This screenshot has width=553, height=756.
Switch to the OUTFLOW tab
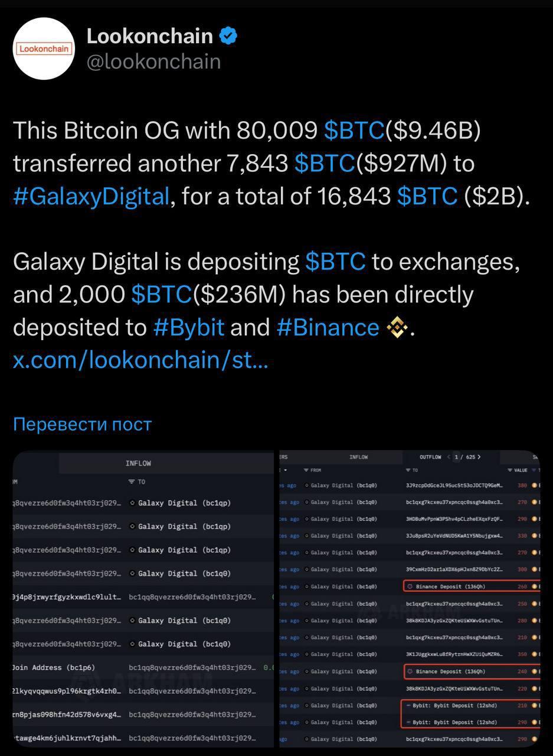(x=430, y=457)
